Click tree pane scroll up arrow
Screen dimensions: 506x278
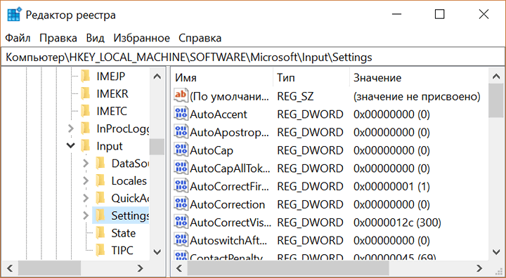click(157, 77)
